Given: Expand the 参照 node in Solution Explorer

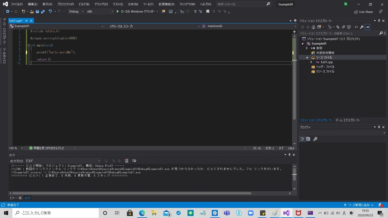Looking at the screenshot, I should click(x=307, y=48).
